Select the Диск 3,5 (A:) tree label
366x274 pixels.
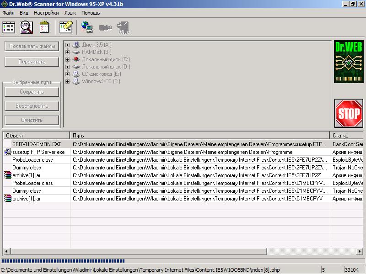pyautogui.click(x=97, y=45)
